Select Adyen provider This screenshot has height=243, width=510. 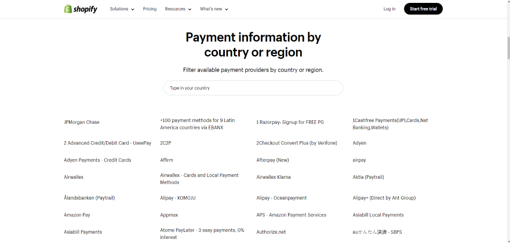[x=359, y=143]
